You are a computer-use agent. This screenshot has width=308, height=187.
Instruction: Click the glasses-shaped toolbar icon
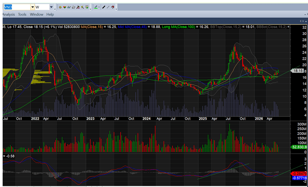click(69, 7)
